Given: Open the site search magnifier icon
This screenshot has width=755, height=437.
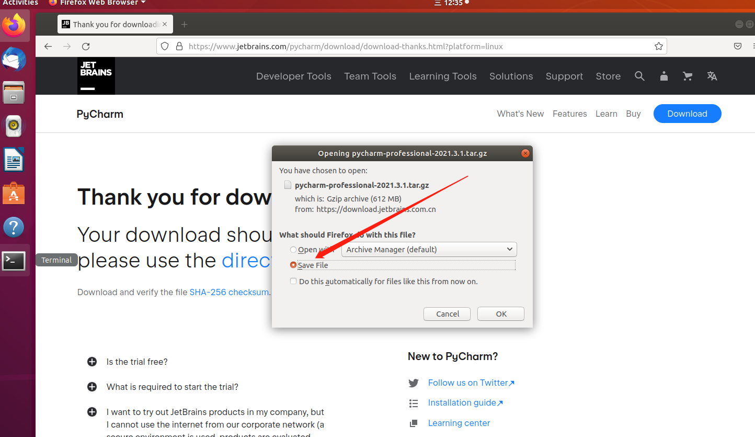Looking at the screenshot, I should pos(639,76).
